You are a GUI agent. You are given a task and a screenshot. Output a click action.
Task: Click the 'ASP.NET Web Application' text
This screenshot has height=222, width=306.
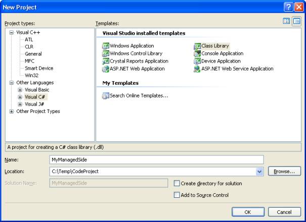point(137,69)
